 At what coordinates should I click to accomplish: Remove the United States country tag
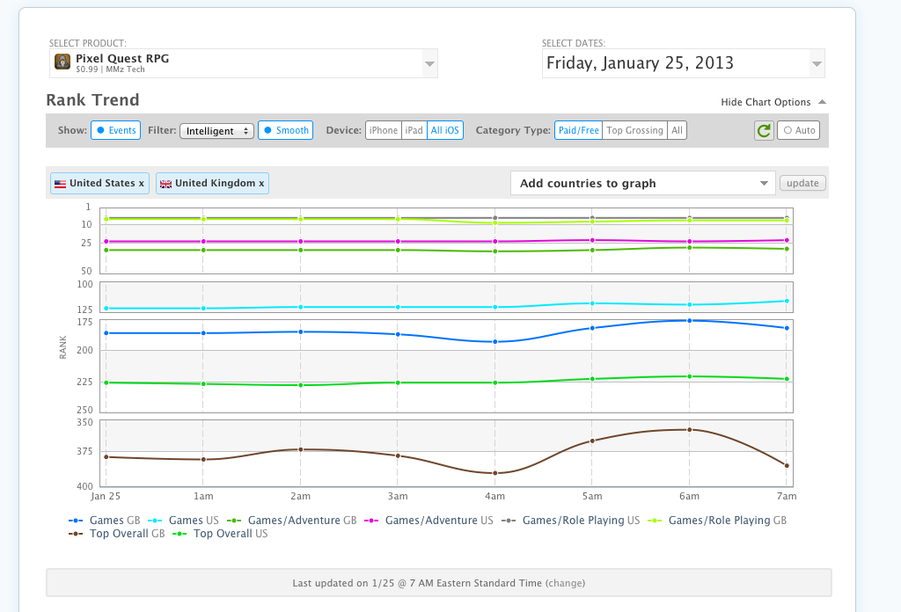(142, 183)
